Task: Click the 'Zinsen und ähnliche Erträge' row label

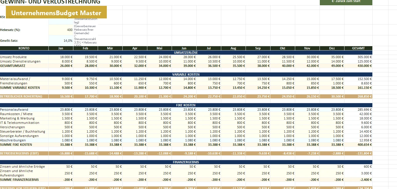Action: [23, 167]
